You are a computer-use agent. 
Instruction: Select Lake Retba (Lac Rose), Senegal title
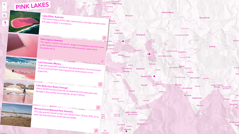[x=52, y=86]
